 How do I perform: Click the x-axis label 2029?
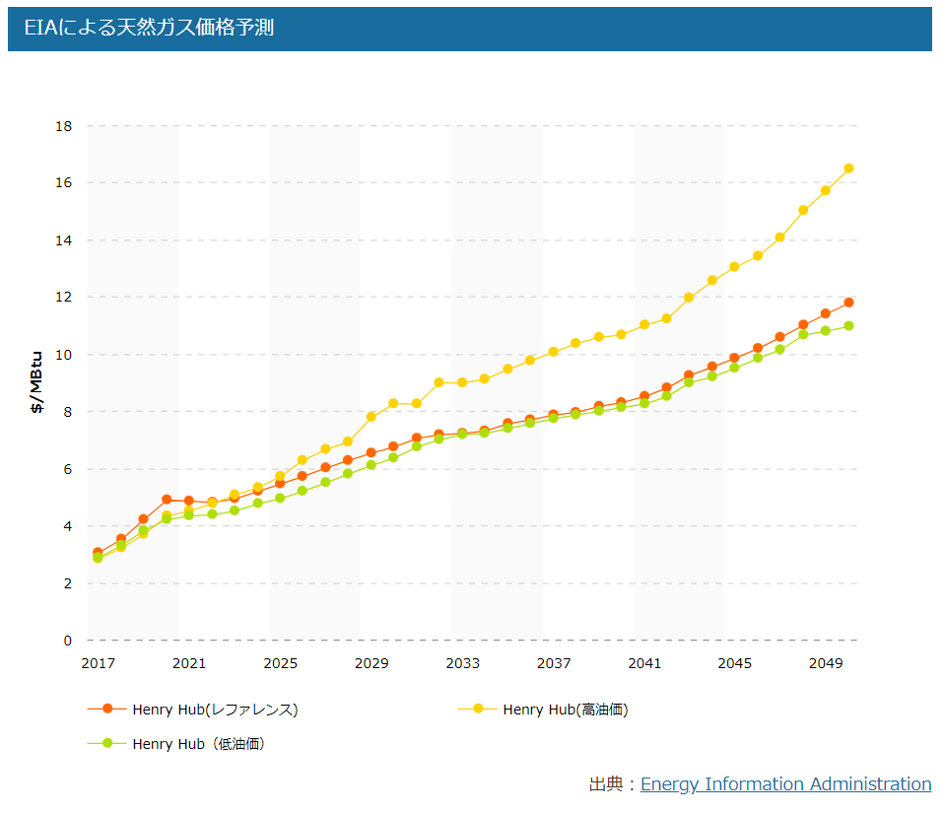[x=371, y=663]
